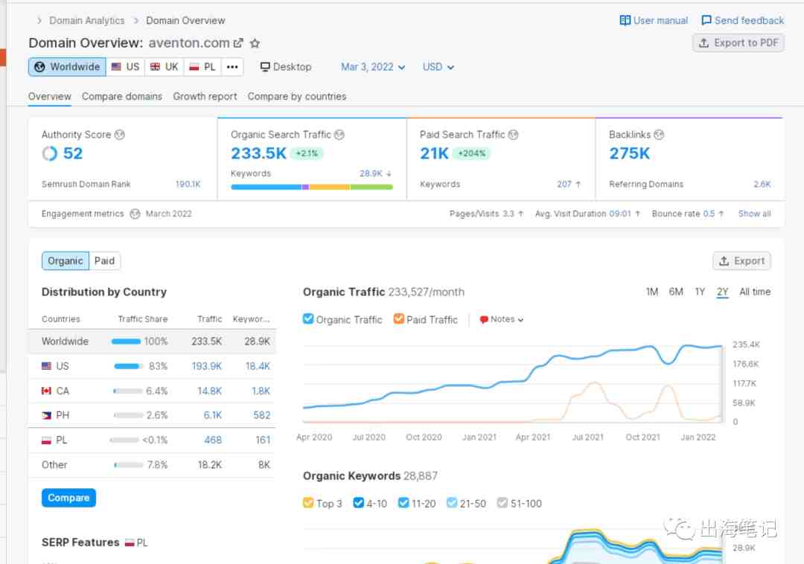Open the Compare domains tab
This screenshot has width=804, height=564.
click(x=122, y=96)
